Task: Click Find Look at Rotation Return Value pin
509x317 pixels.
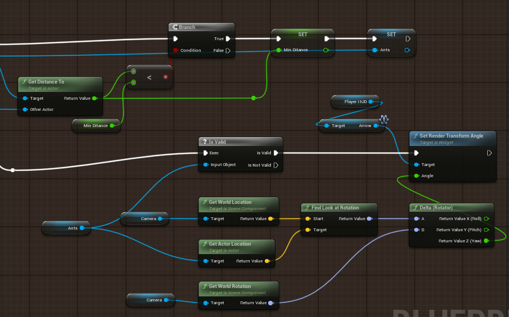Action: click(x=369, y=219)
